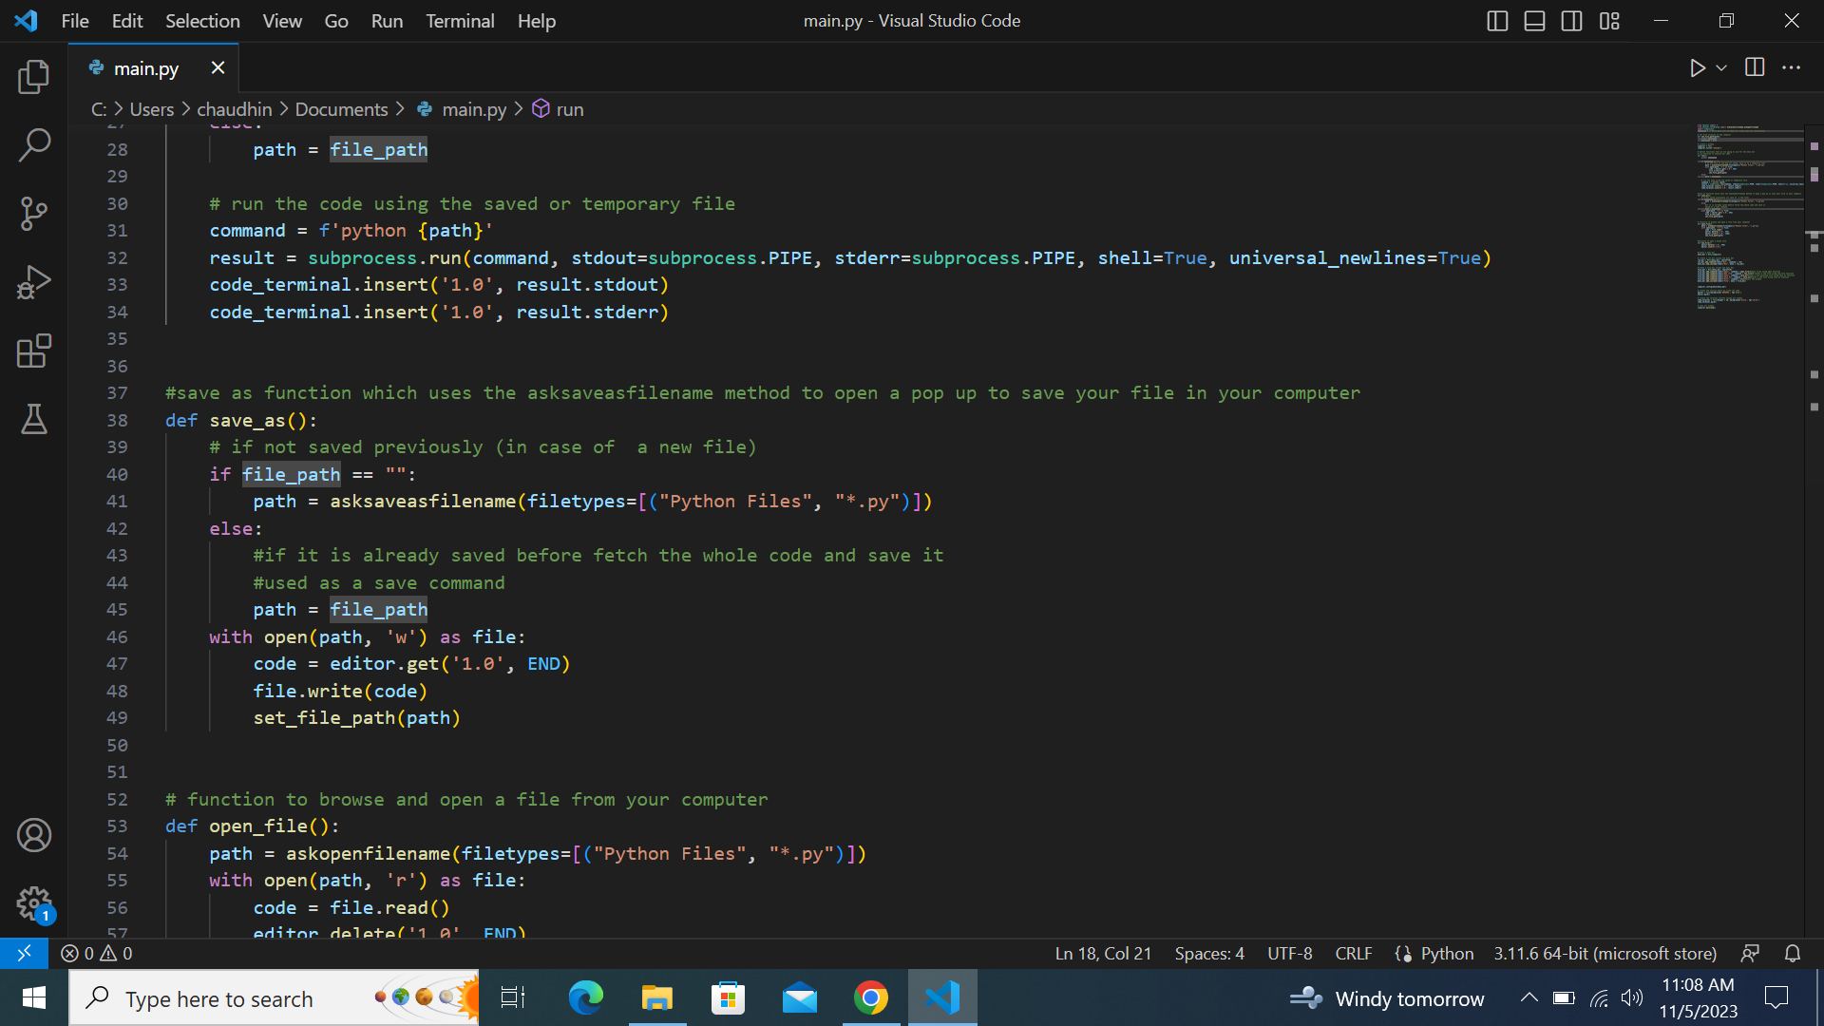The image size is (1824, 1026).
Task: Open the Source Control view
Action: (x=34, y=214)
